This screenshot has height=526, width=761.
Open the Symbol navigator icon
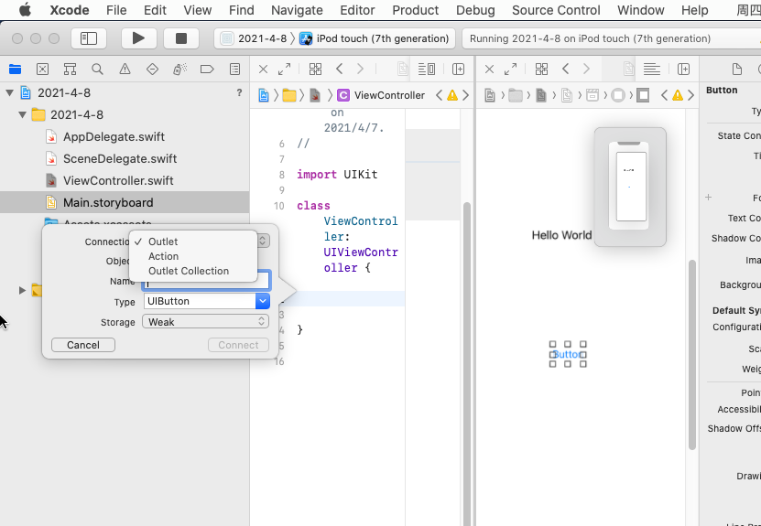coord(70,70)
